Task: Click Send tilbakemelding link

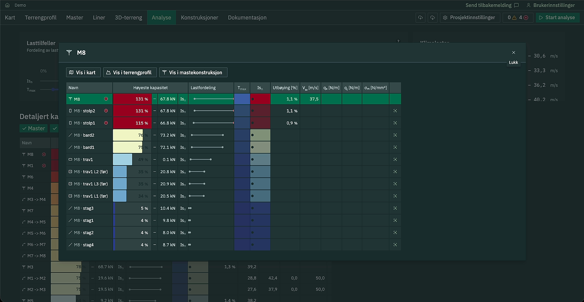Action: tap(492, 5)
